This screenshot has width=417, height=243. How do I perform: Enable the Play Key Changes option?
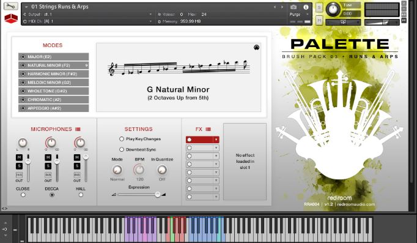[122, 139]
